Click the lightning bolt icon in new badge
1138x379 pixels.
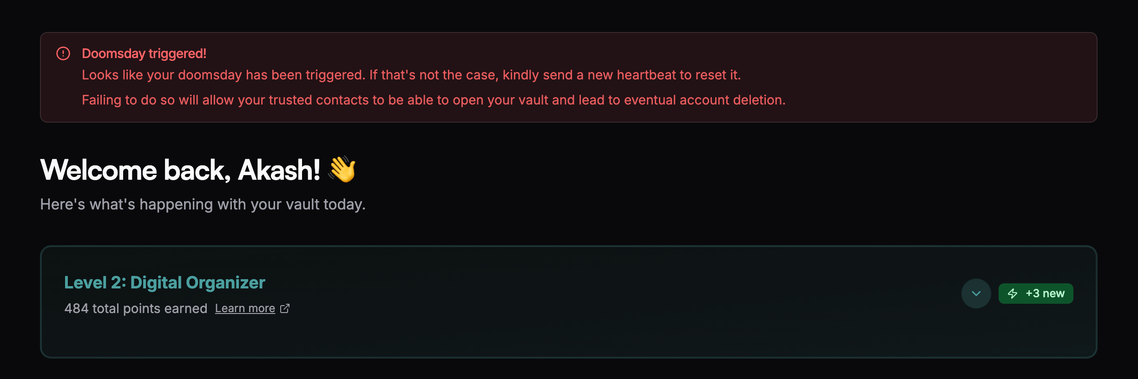[1013, 294]
